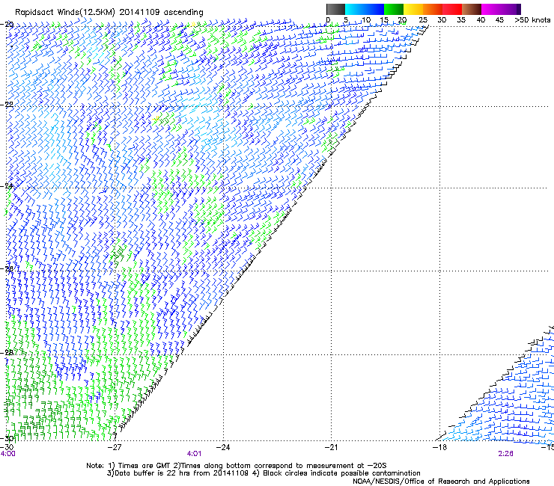Click the green 15-20 knots color swatch
Image resolution: width=554 pixels, height=486 pixels.
click(394, 9)
